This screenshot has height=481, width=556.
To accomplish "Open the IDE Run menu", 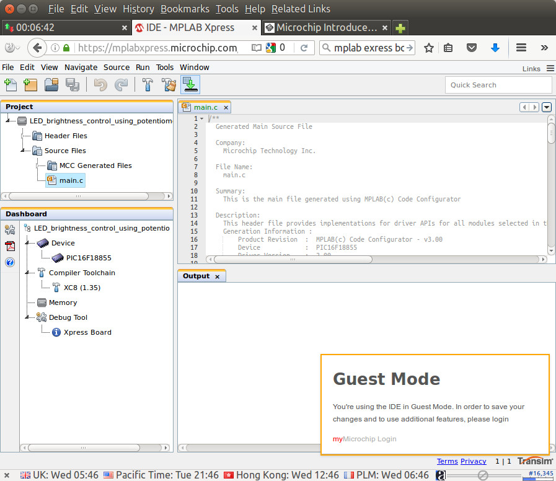I will pyautogui.click(x=143, y=68).
